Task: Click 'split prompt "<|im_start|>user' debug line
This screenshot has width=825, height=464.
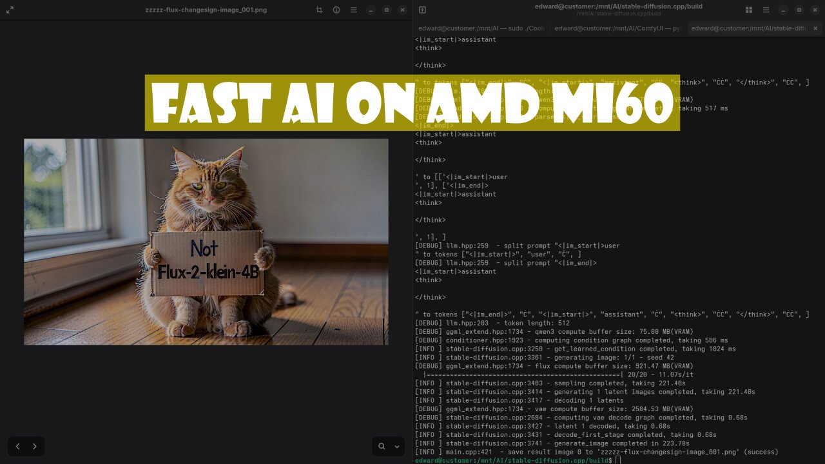Action: (518, 246)
